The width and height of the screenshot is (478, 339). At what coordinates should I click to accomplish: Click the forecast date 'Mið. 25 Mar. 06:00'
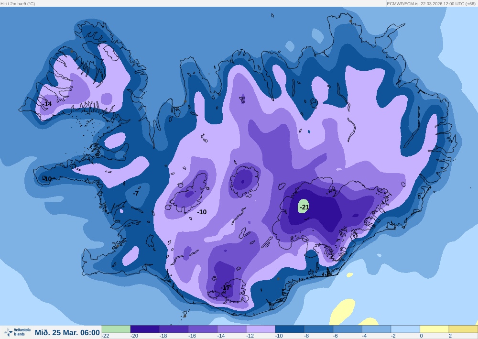(67, 332)
